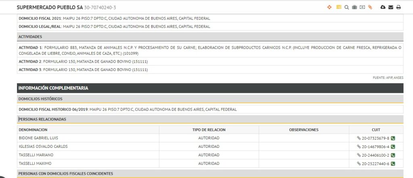This screenshot has height=178, width=413.
Task: Click SUPERMERCADO PUEBLO SA title
Action: 50,7
